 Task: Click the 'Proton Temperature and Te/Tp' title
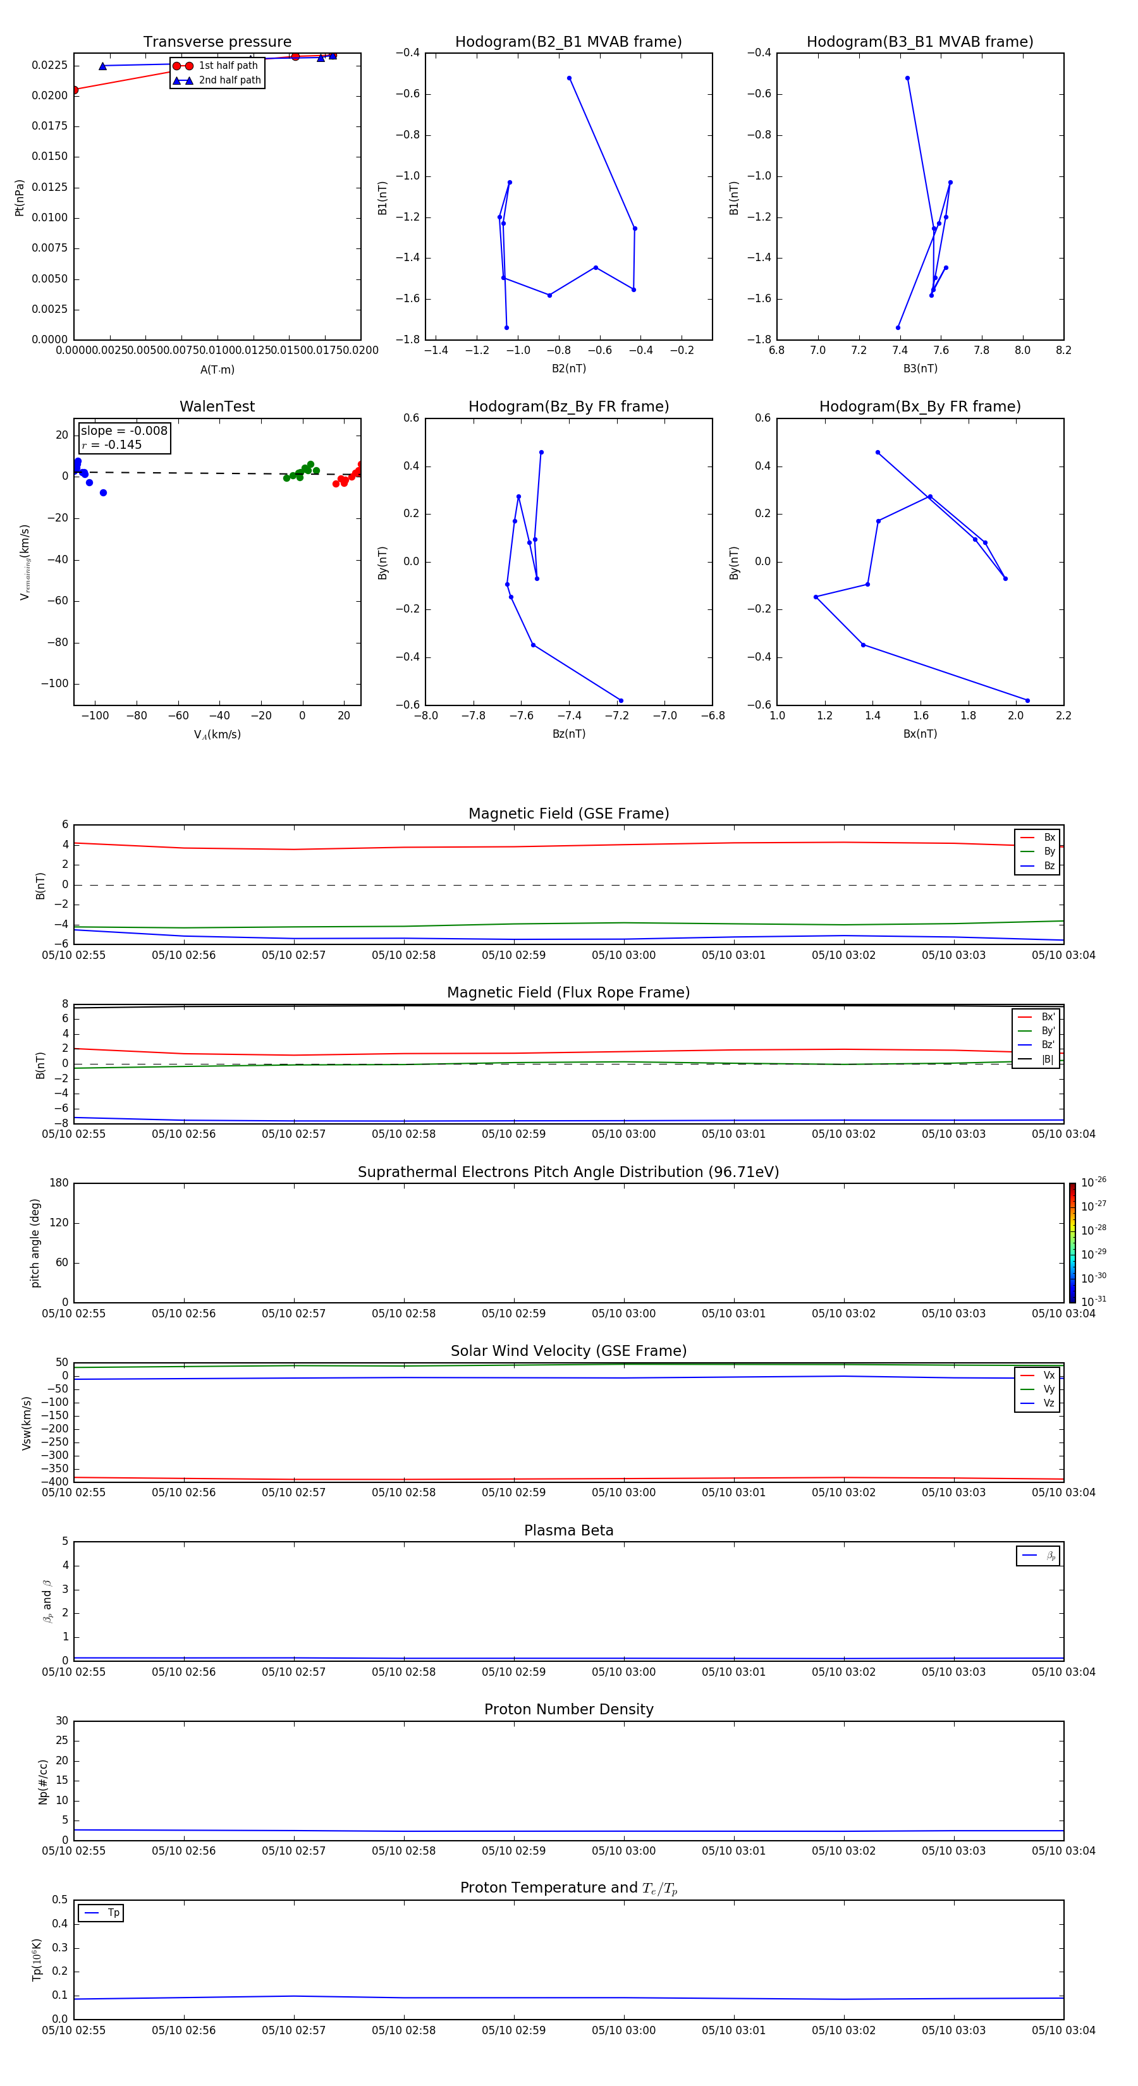(568, 1888)
